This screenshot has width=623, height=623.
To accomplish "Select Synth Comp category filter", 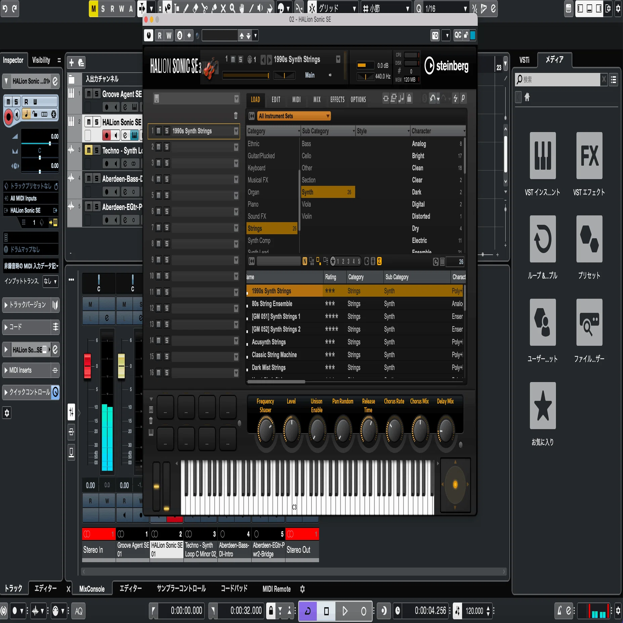I will 259,241.
